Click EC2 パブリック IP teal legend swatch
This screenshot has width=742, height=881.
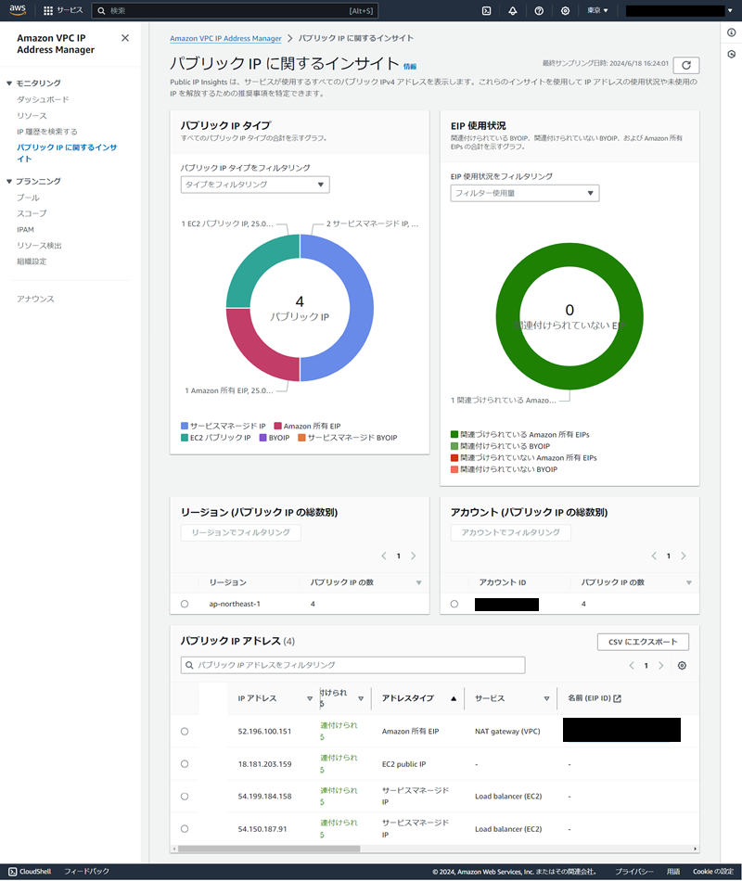point(185,438)
